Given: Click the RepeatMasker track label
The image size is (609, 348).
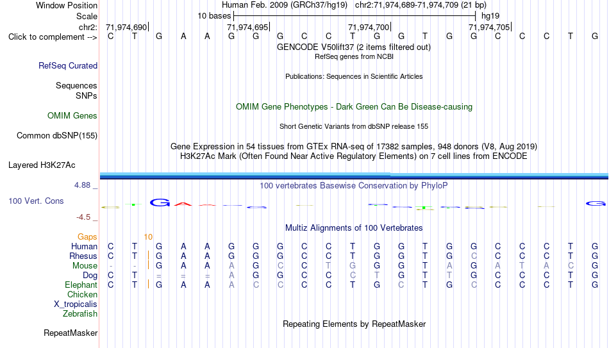Looking at the screenshot, I should point(71,333).
